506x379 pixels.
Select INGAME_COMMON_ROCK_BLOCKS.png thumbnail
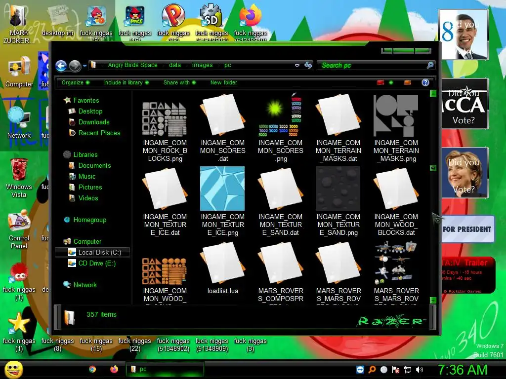pyautogui.click(x=165, y=119)
